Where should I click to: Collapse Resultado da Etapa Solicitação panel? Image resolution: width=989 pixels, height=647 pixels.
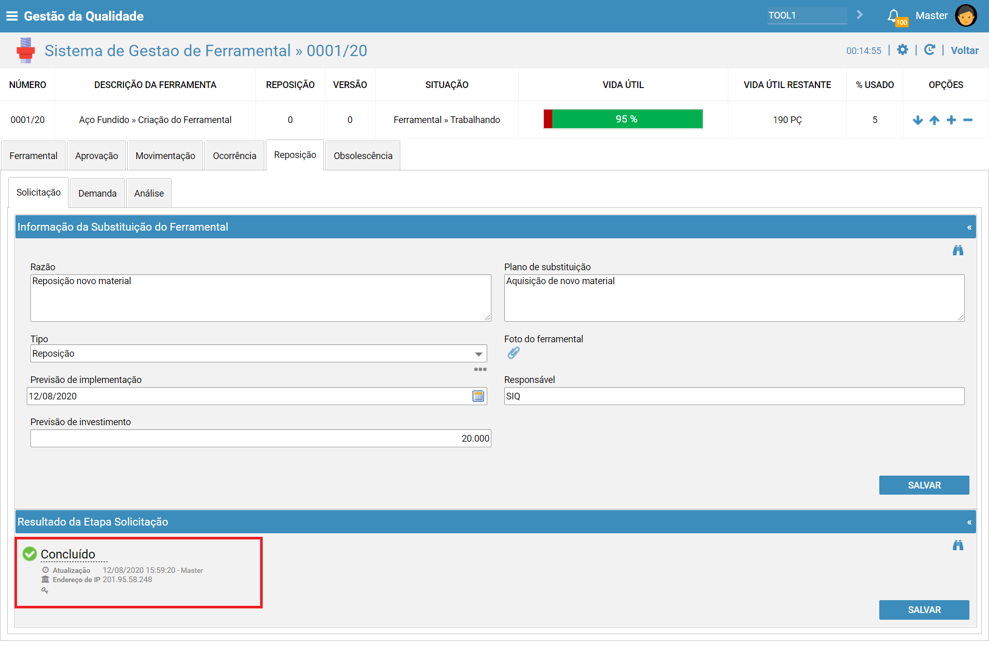tap(969, 522)
